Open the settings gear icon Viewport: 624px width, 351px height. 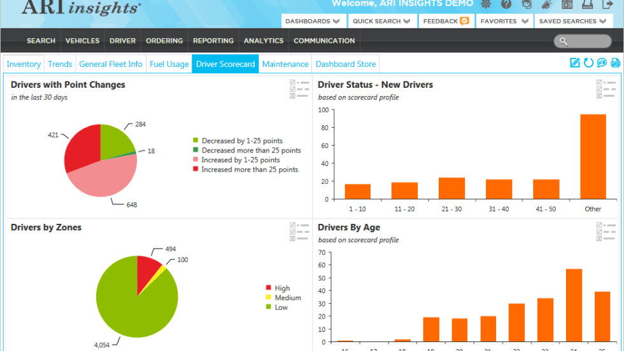click(x=486, y=4)
